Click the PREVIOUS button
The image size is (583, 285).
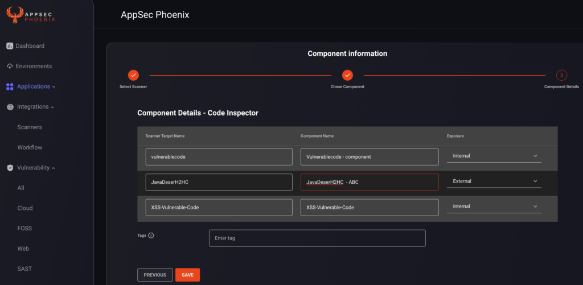coord(155,275)
